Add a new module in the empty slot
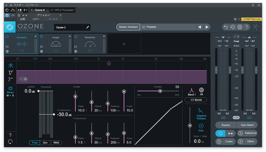 pos(124,44)
